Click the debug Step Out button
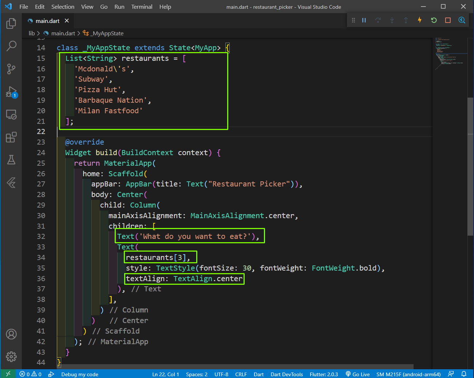The image size is (474, 378). tap(406, 20)
